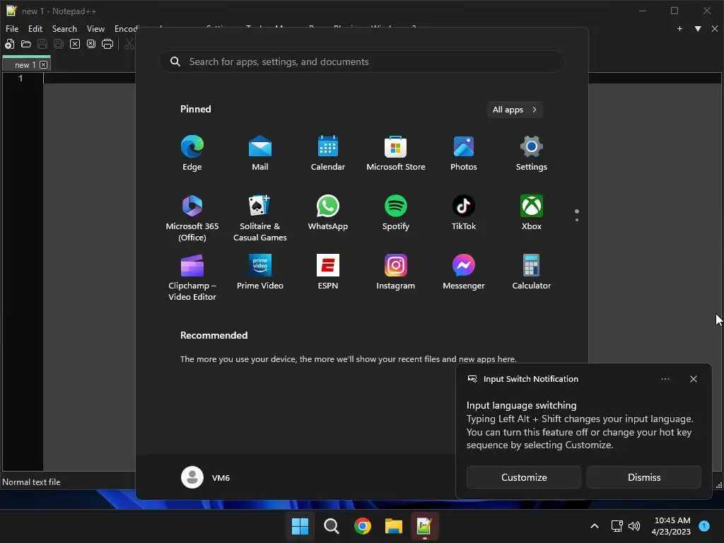Click Notepad++ Print toolbar icon
Screen dimensions: 724x543
pyautogui.click(x=107, y=45)
